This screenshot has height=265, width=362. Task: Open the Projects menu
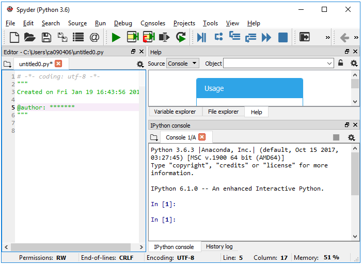tap(184, 23)
